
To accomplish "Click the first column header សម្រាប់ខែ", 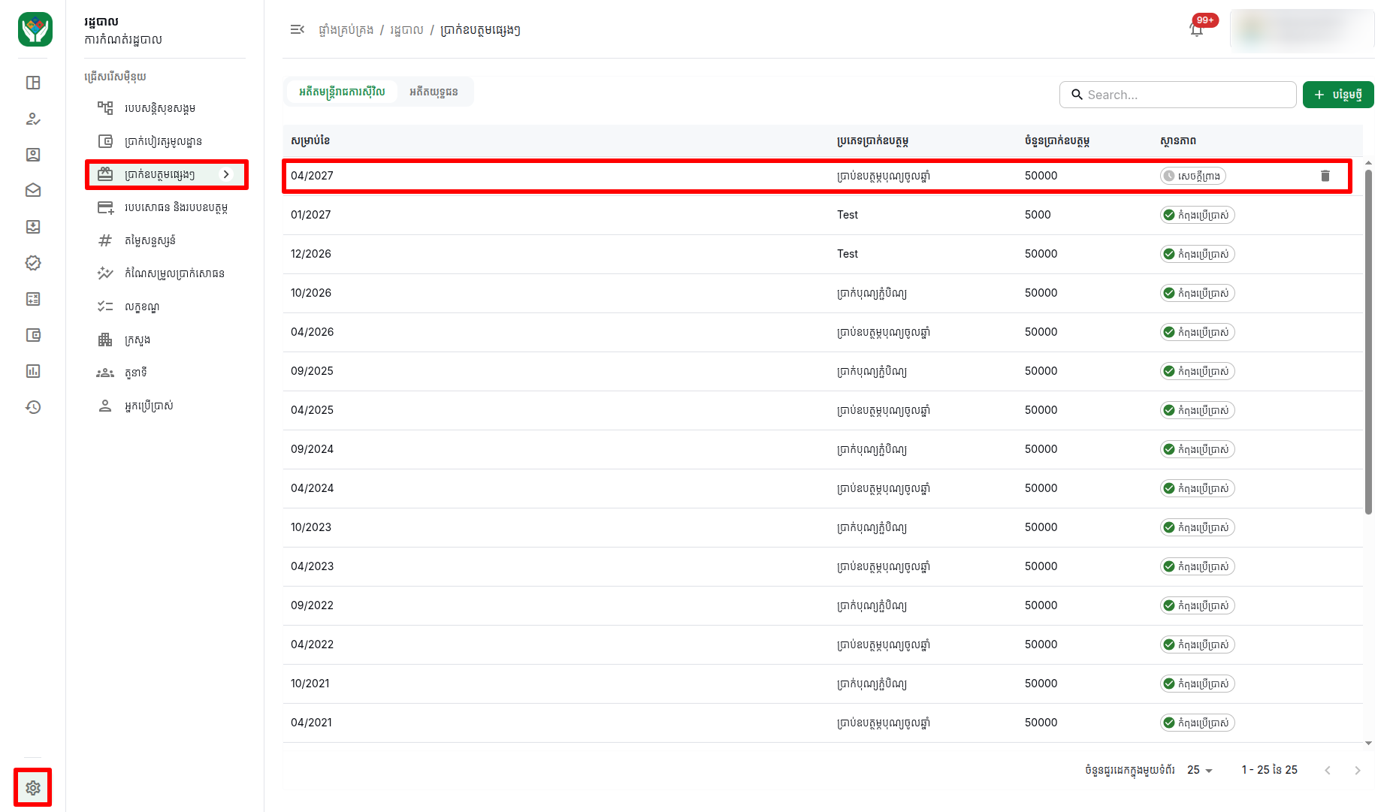I will tap(310, 140).
